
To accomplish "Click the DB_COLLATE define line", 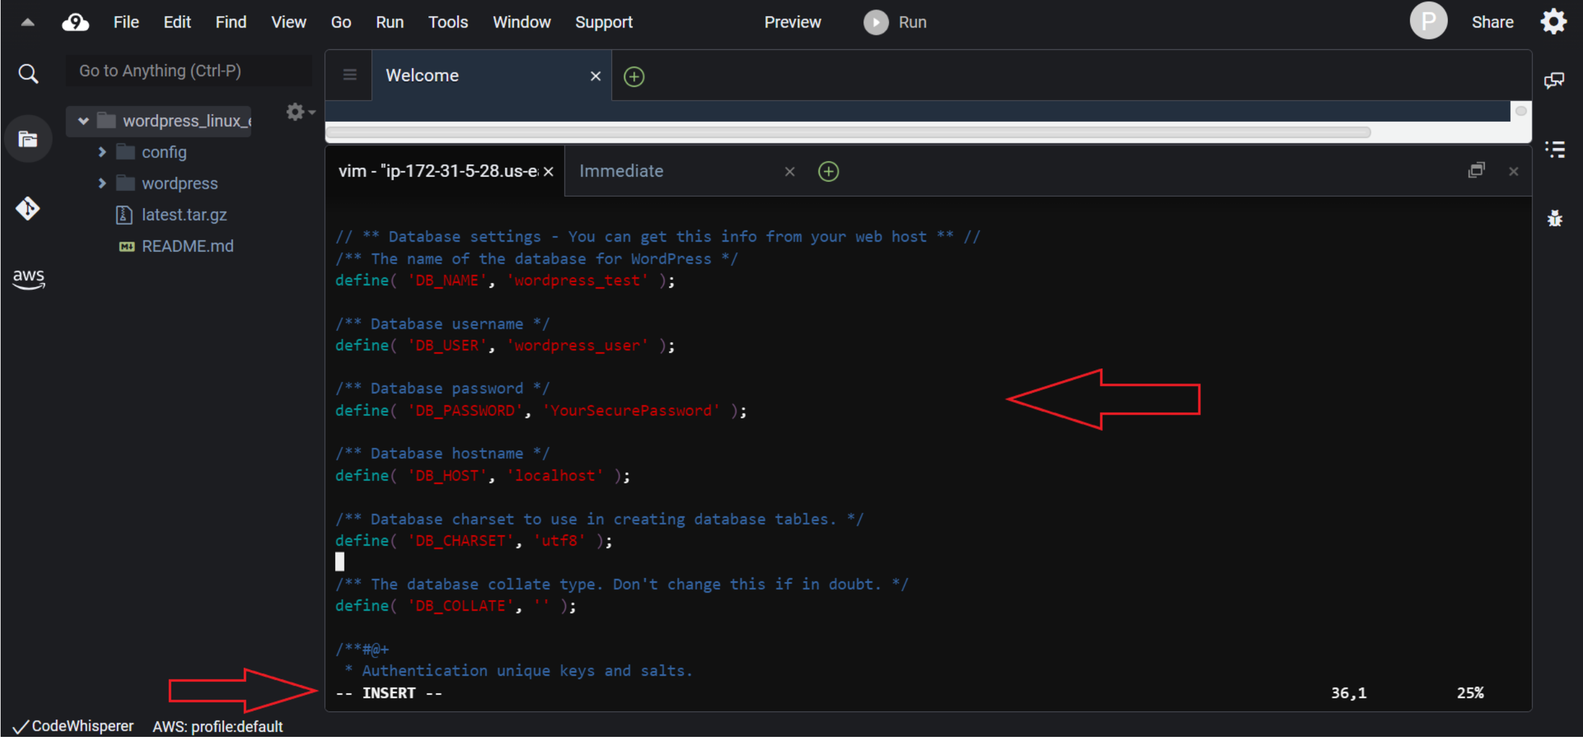I will point(456,606).
